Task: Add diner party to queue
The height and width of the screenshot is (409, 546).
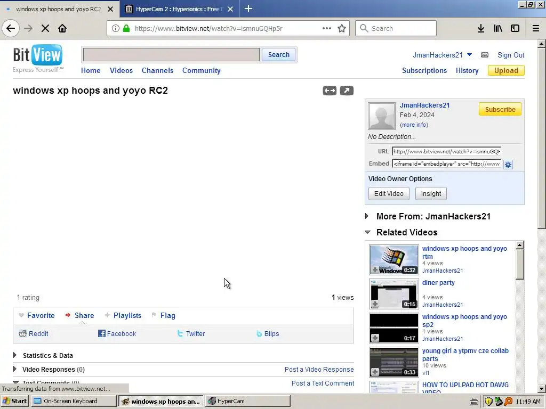Action: 375,304
